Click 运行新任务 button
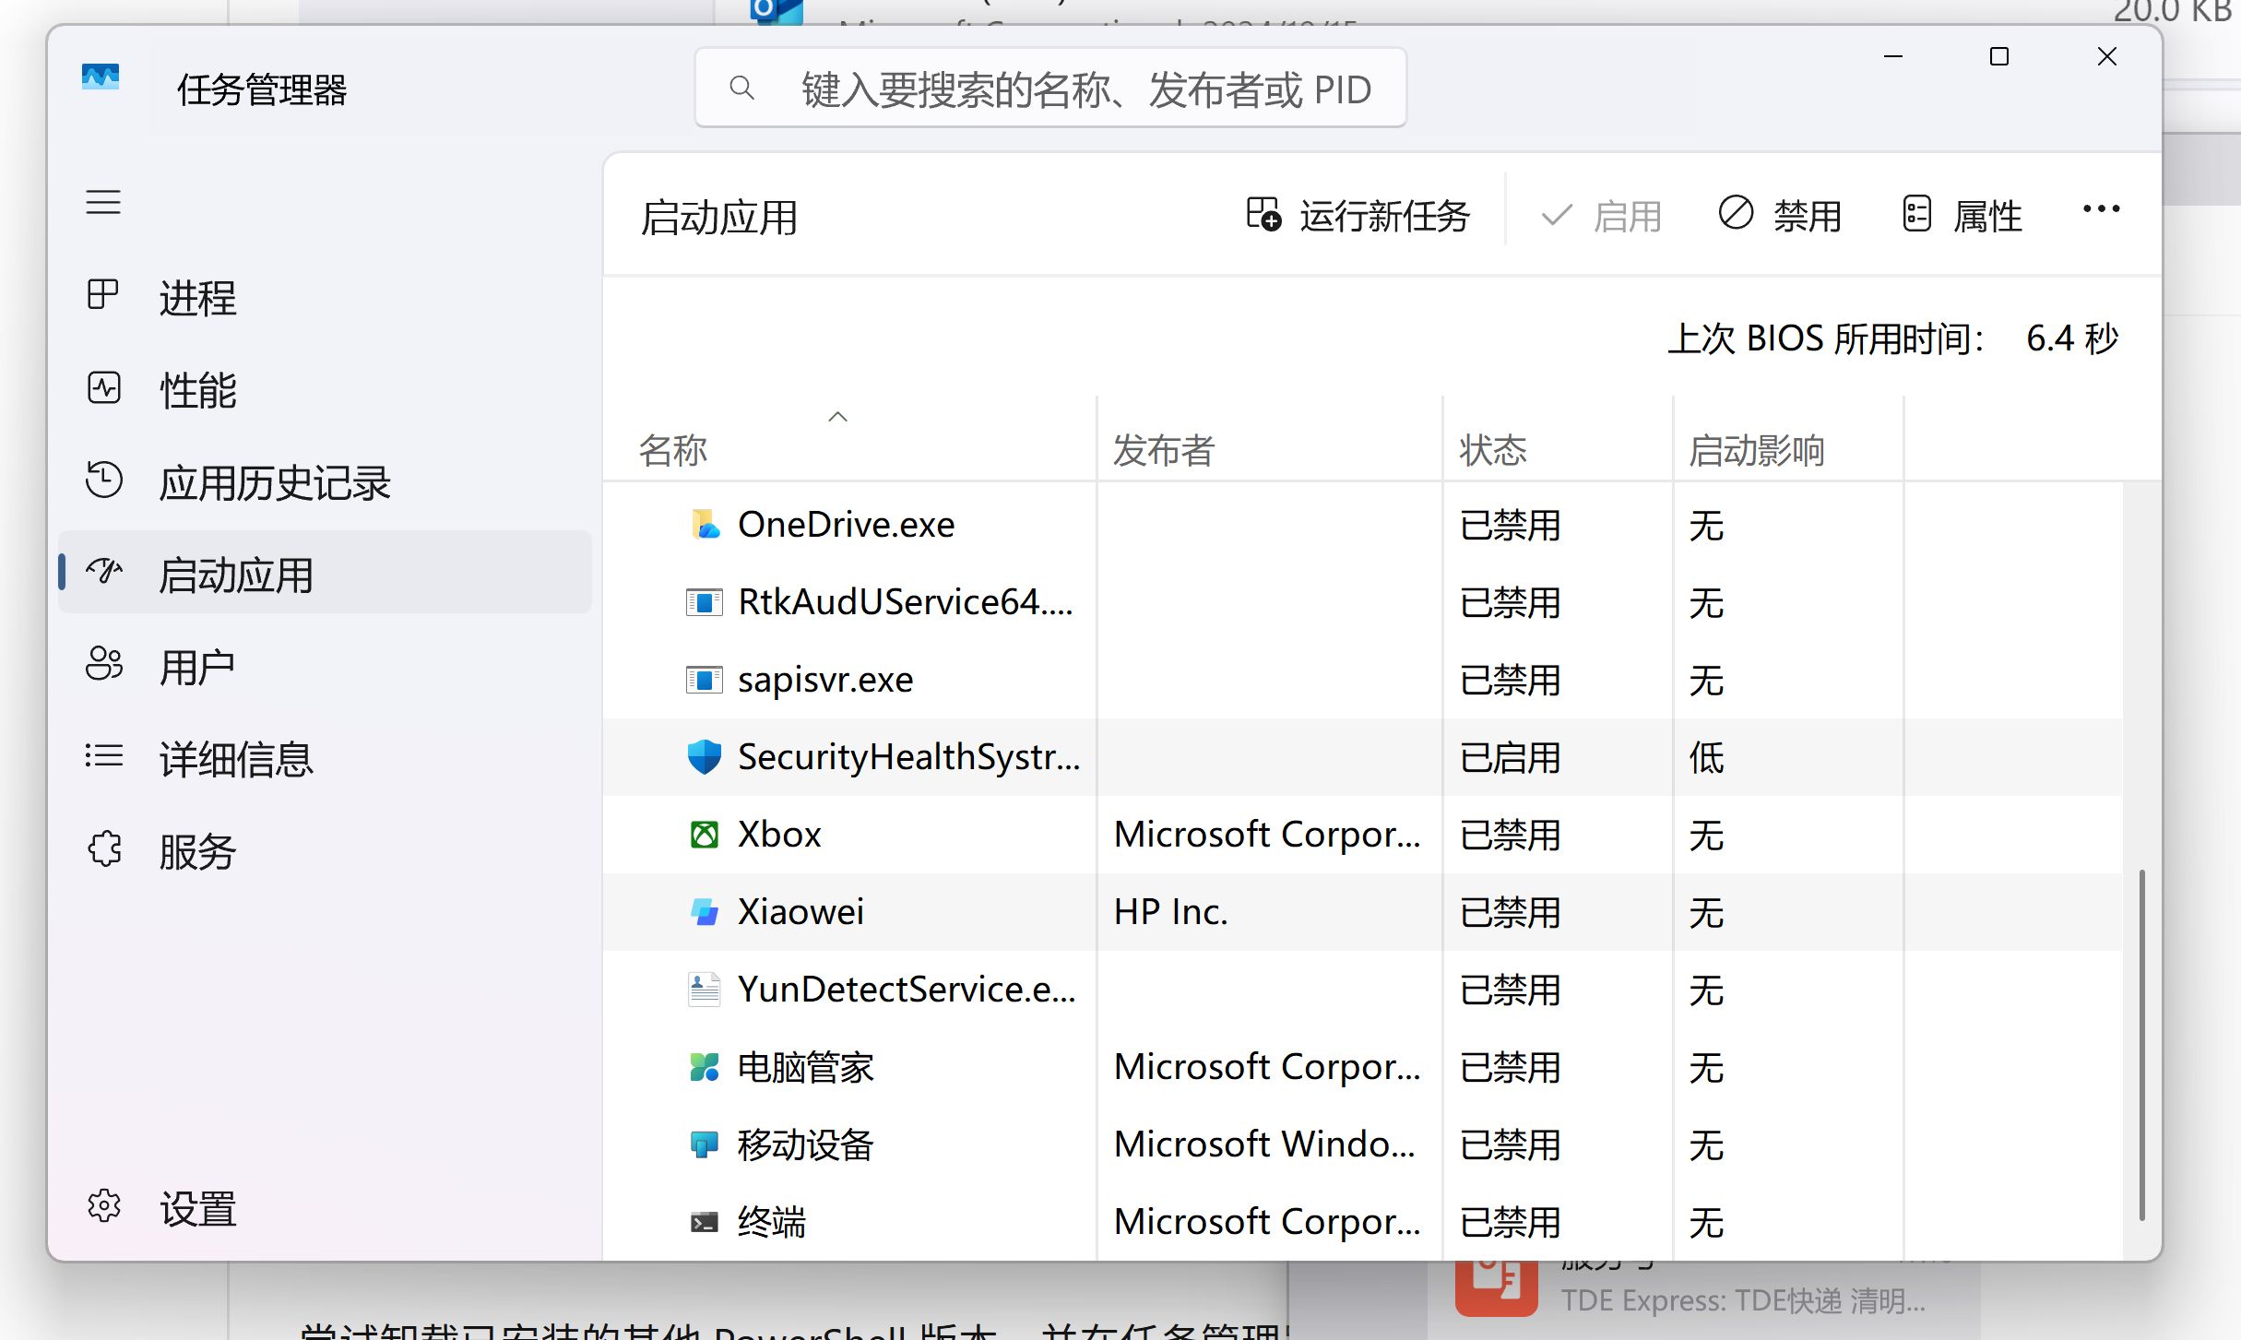 point(1358,216)
